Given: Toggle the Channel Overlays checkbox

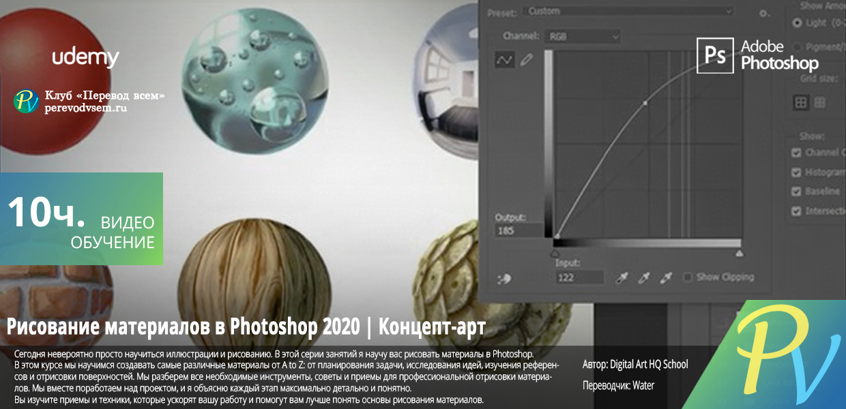Looking at the screenshot, I should (796, 153).
